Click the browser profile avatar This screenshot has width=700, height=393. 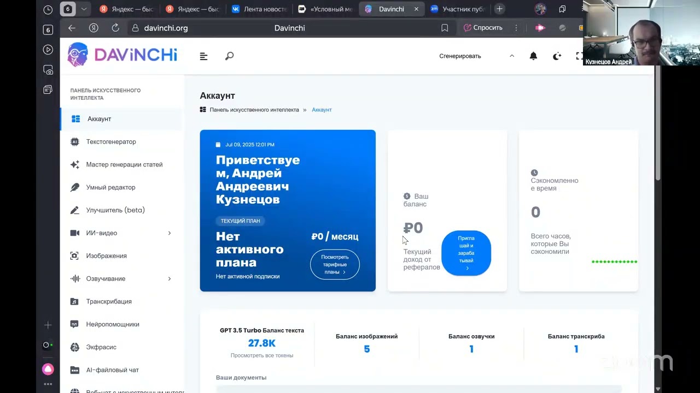pos(540,9)
